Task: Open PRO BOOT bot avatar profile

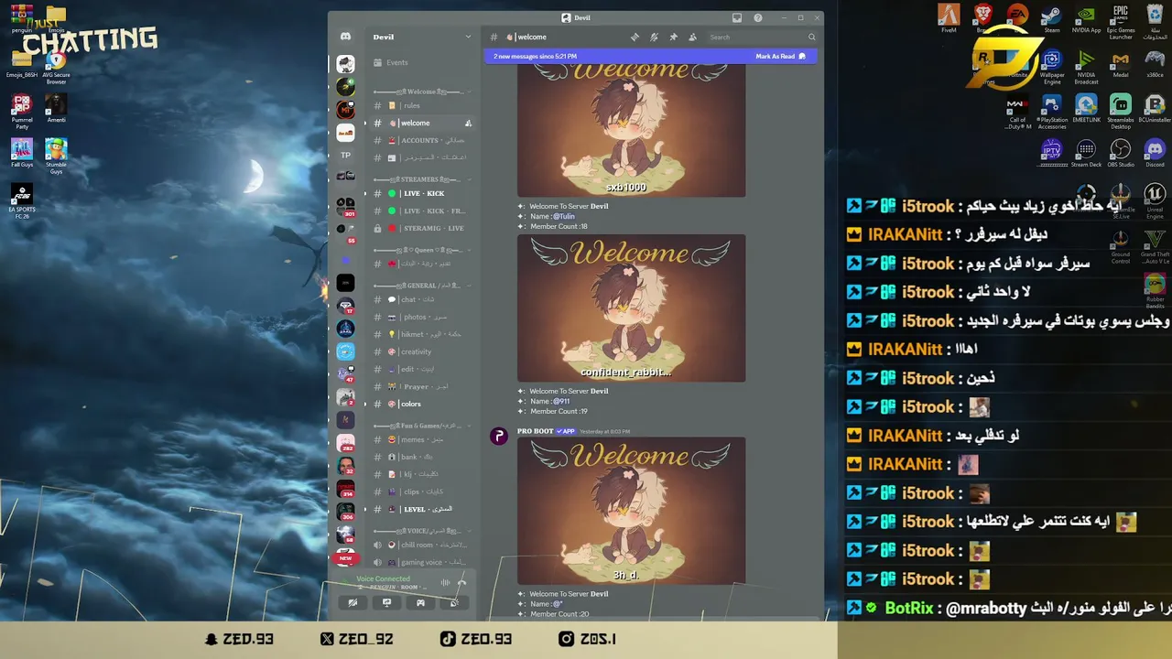Action: tap(499, 437)
